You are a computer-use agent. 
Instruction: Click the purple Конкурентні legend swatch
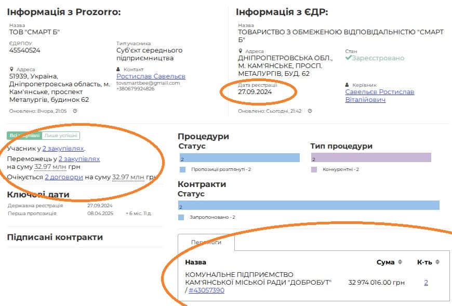[314, 169]
